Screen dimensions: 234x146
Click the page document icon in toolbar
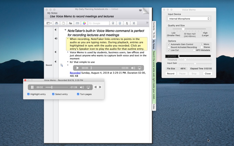coord(134,23)
